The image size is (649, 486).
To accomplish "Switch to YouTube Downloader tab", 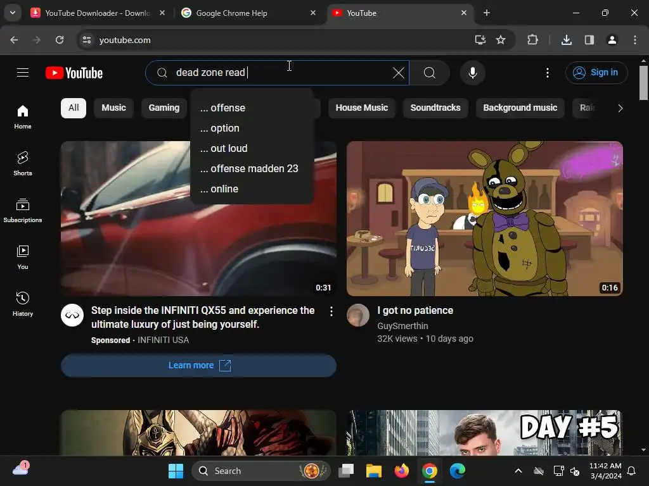I will pos(98,13).
